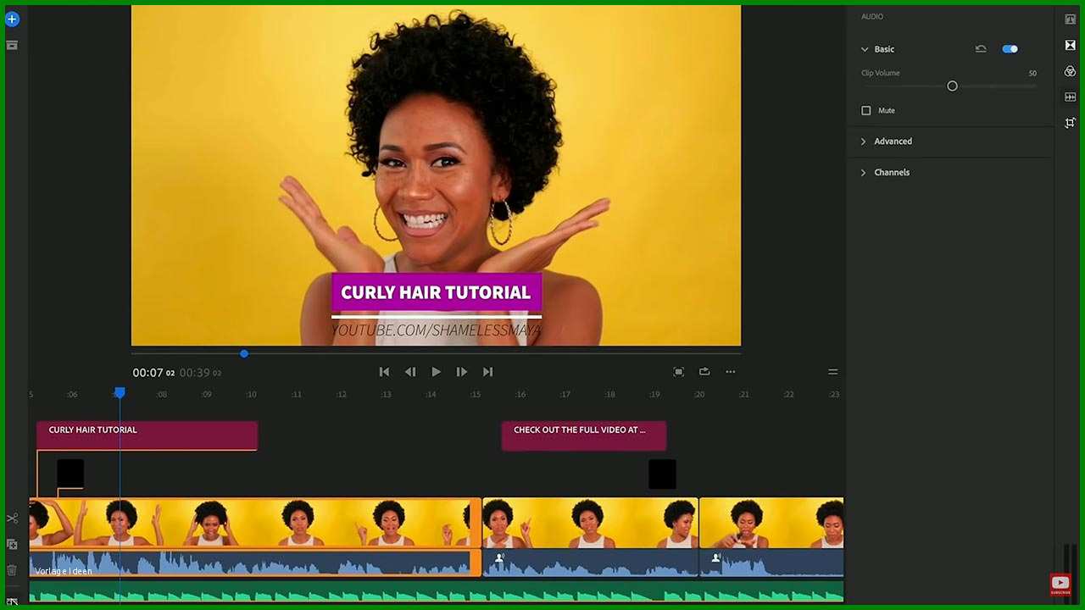The height and width of the screenshot is (610, 1085).
Task: Select the first clip's audio waveform
Action: [254, 563]
